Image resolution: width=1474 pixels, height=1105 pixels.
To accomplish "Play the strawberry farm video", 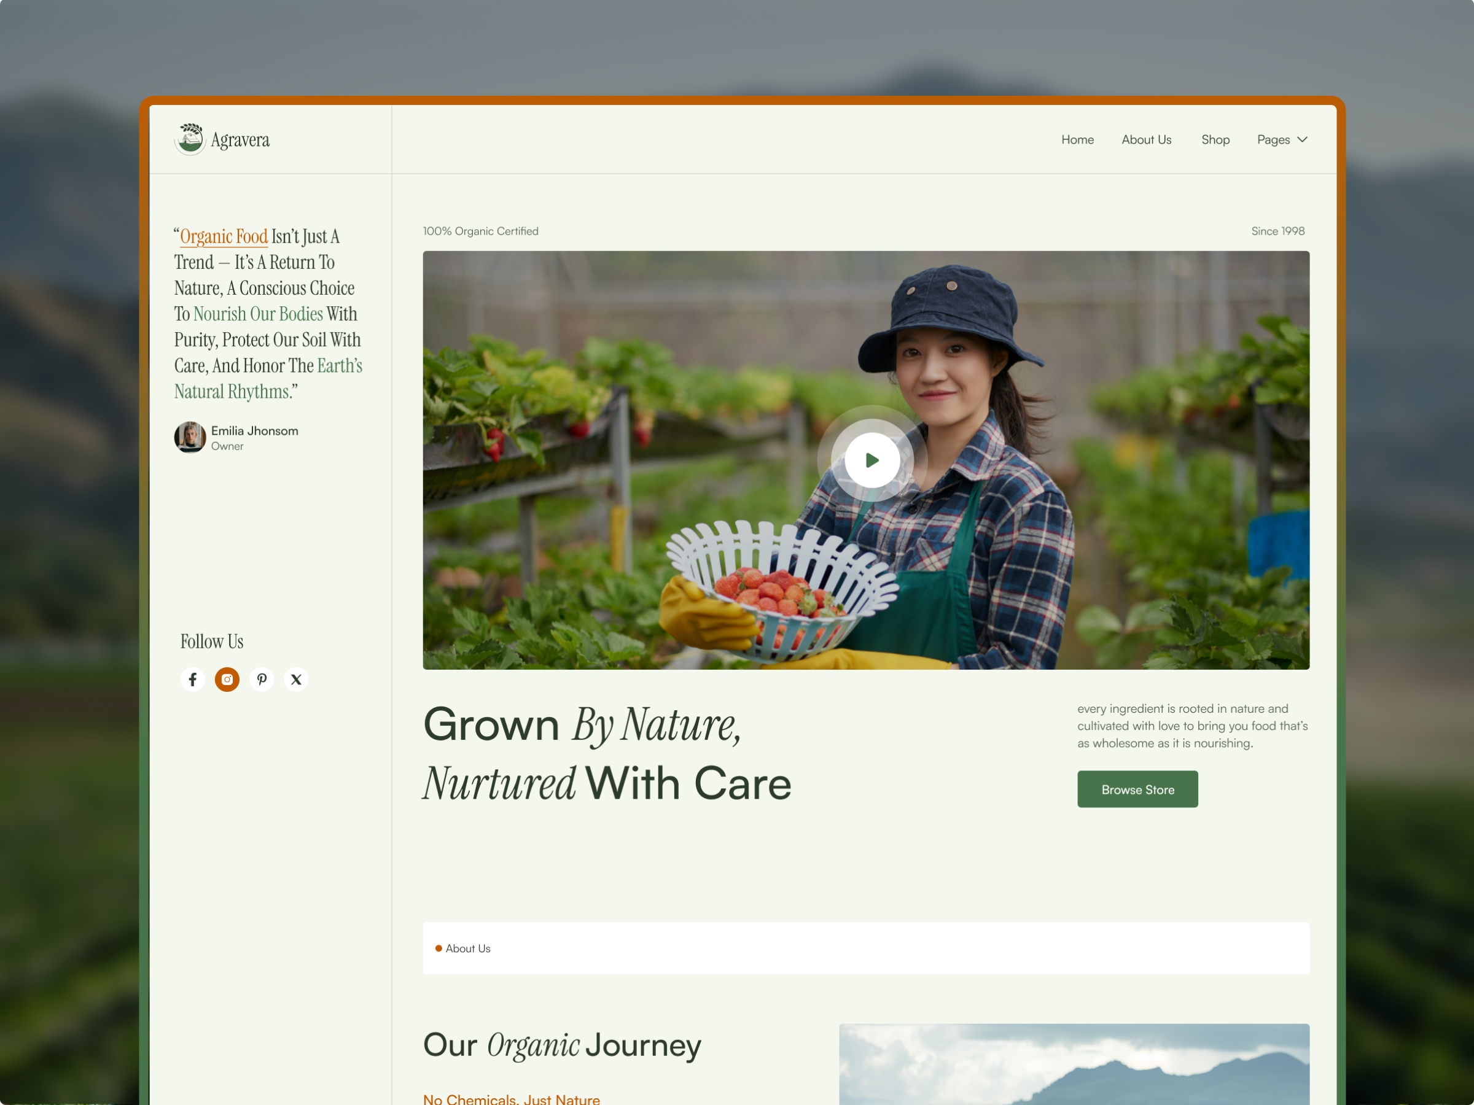I will pos(872,460).
